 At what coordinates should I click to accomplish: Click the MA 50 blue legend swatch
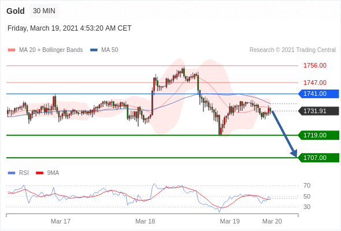(x=94, y=50)
